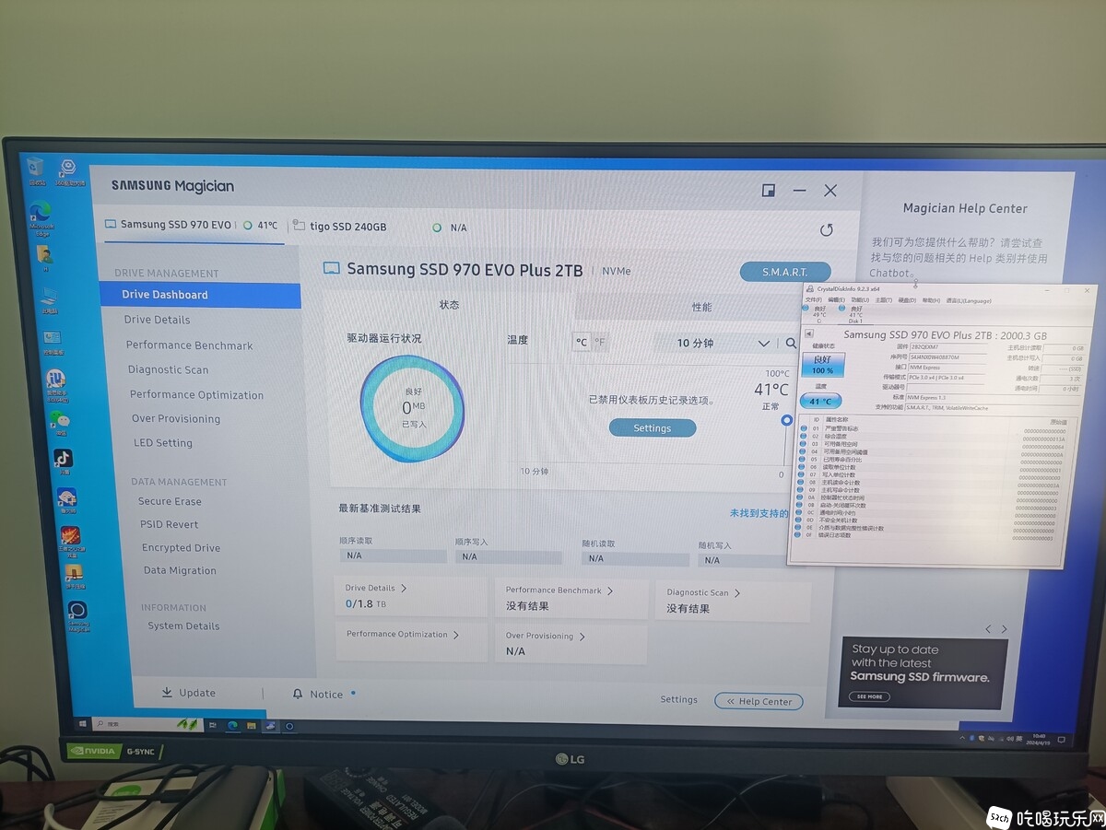1106x830 pixels.
Task: Open Drive Dashboard in the sidebar
Action: pyautogui.click(x=201, y=295)
